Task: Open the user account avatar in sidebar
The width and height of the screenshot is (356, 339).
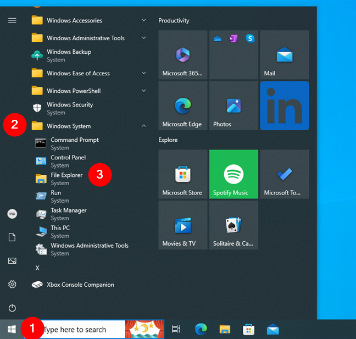Action: tap(12, 214)
